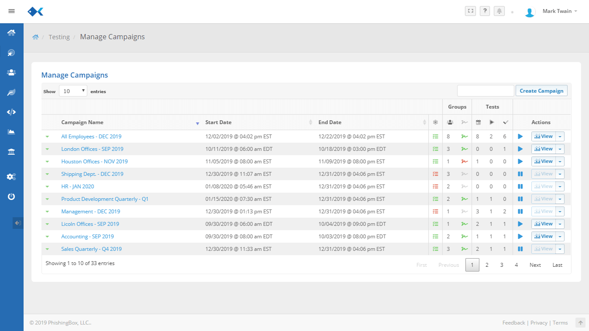589x331 pixels.
Task: Click the users group sidebar icon
Action: point(12,72)
